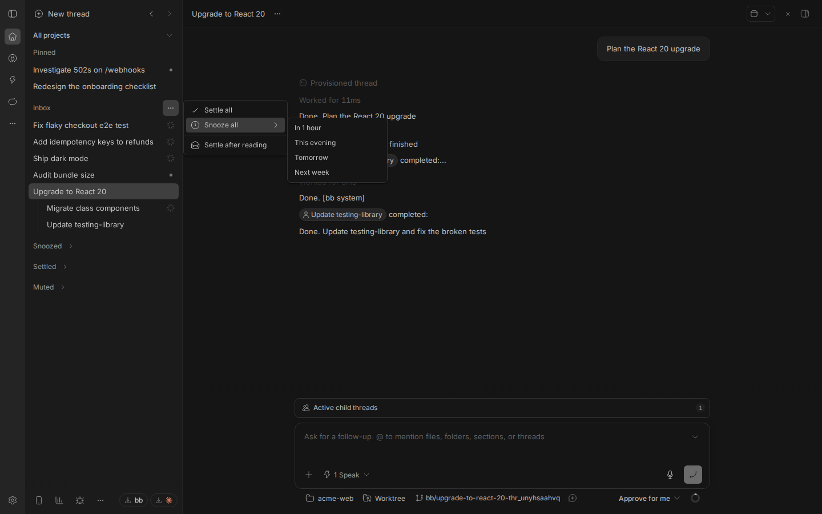Click the bb download button

click(x=134, y=500)
